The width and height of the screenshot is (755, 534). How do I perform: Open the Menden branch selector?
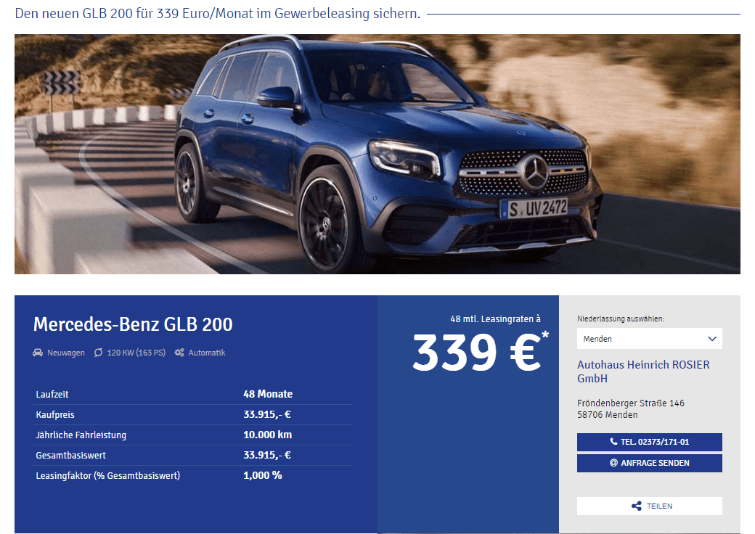(x=650, y=339)
